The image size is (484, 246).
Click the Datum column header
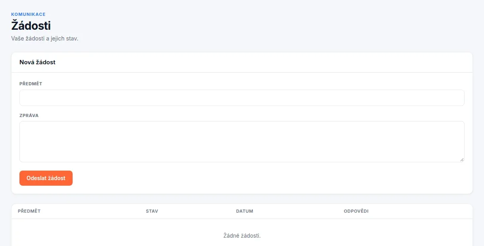click(x=244, y=211)
